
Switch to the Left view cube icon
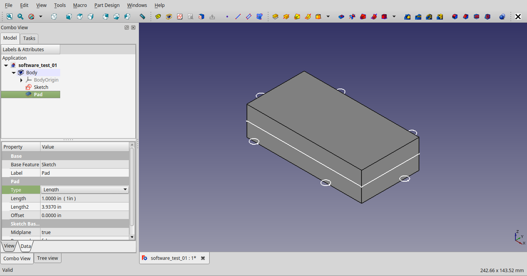(127, 17)
